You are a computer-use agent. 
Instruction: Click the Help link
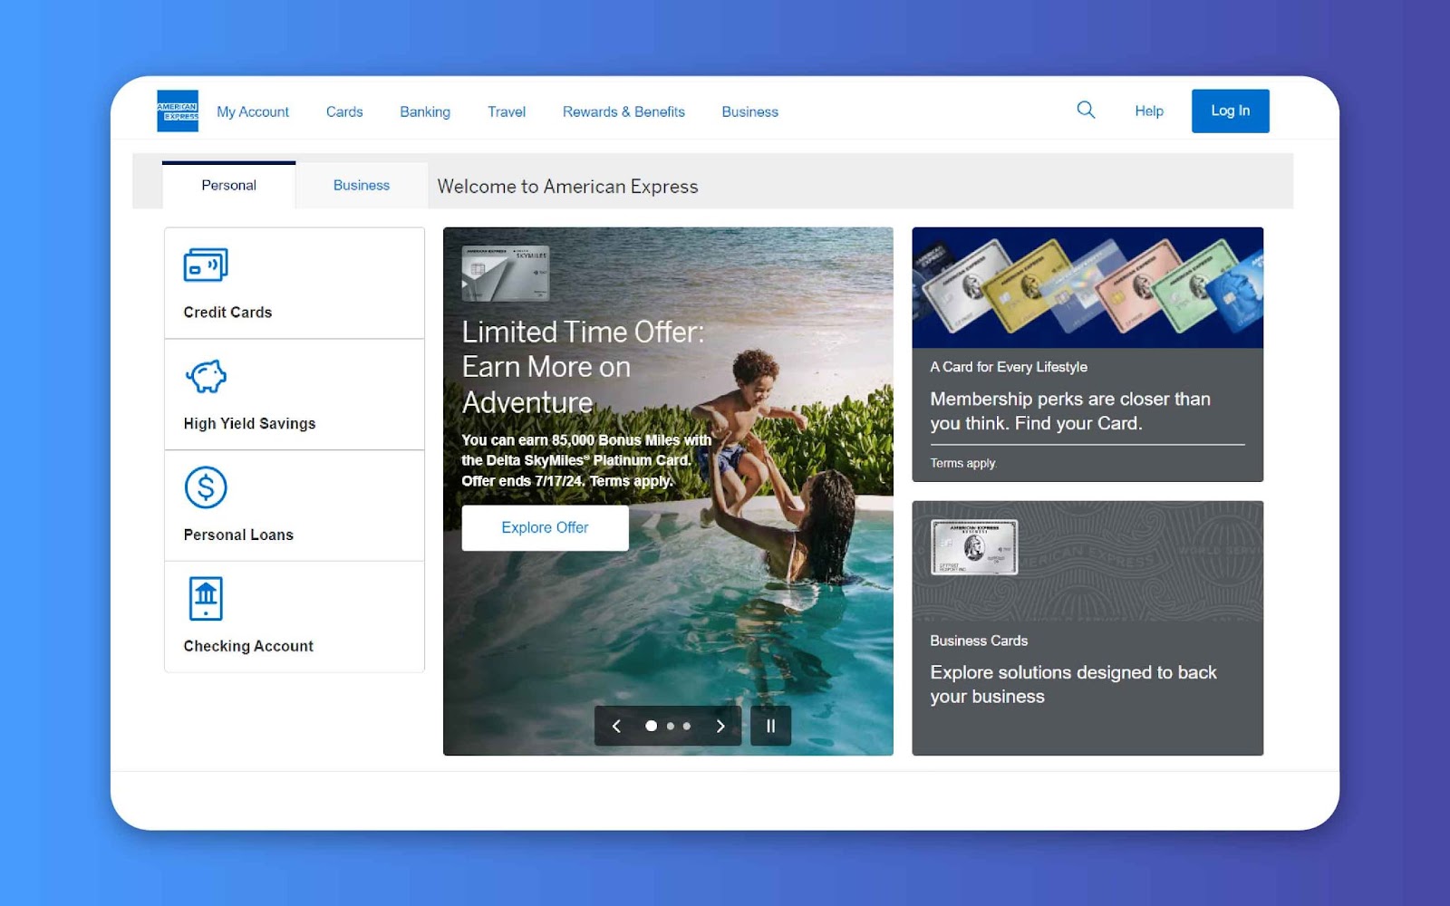click(x=1149, y=111)
